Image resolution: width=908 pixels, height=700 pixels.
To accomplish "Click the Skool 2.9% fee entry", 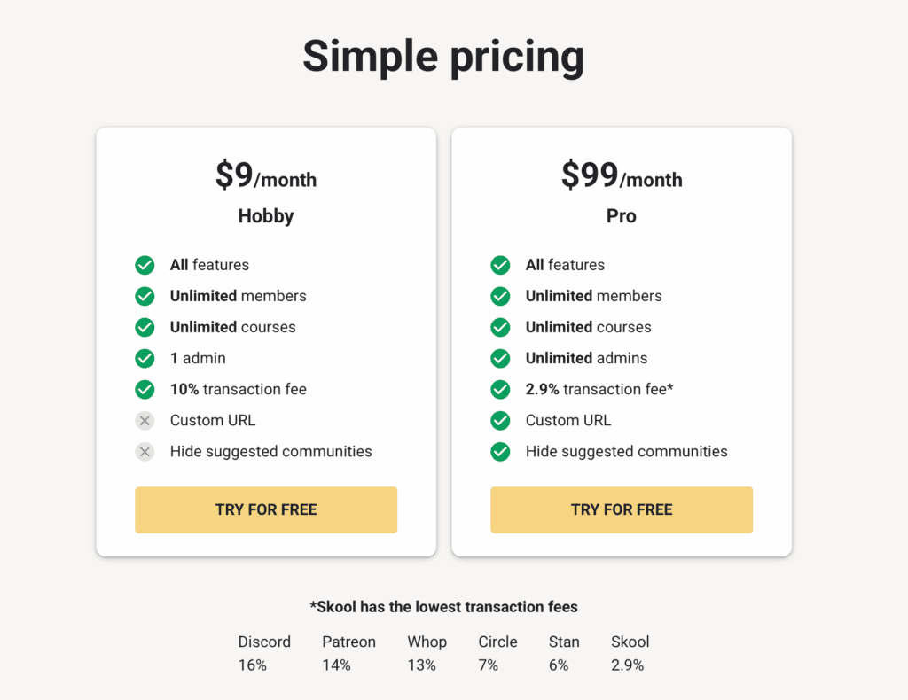I will pyautogui.click(x=630, y=654).
